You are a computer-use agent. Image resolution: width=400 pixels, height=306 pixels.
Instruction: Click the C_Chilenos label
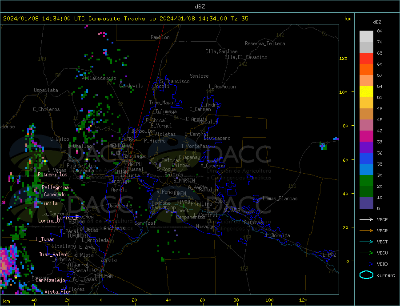pos(46,109)
